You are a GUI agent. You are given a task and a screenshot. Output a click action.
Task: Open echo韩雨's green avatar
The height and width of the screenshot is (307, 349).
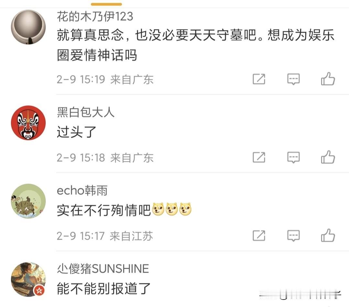(x=28, y=201)
